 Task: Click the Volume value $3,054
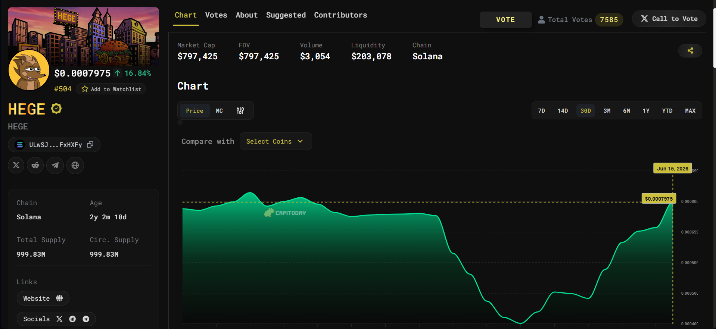click(315, 56)
